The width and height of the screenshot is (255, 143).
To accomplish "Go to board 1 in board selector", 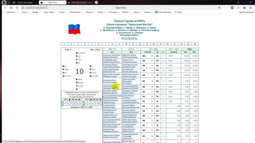I will coord(64,44).
